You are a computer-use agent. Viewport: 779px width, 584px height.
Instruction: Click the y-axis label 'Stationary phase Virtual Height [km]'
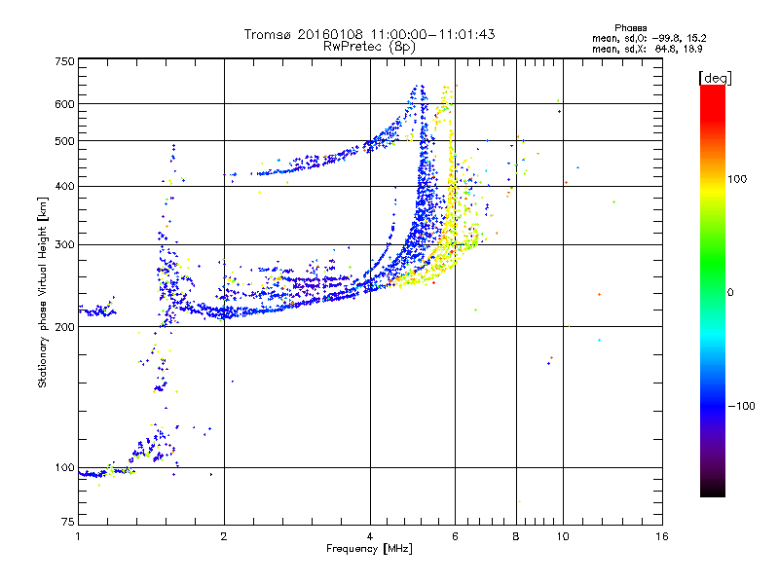[42, 293]
